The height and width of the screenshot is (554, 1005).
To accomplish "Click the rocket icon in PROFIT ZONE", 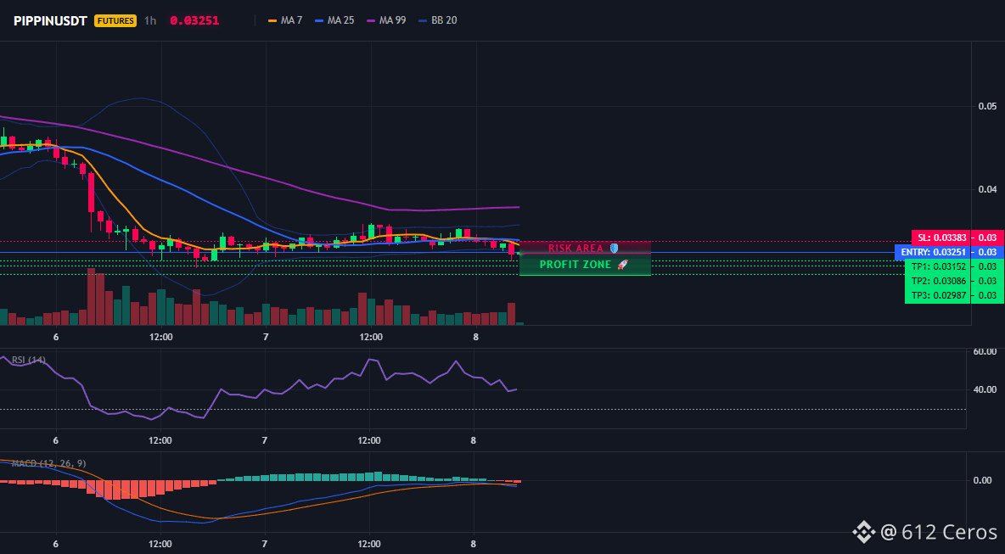I will 621,265.
